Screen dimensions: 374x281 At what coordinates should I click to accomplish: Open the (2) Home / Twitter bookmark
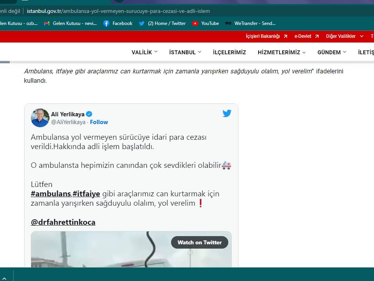167,23
